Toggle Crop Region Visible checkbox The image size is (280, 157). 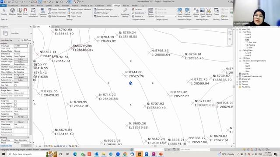click(15, 104)
